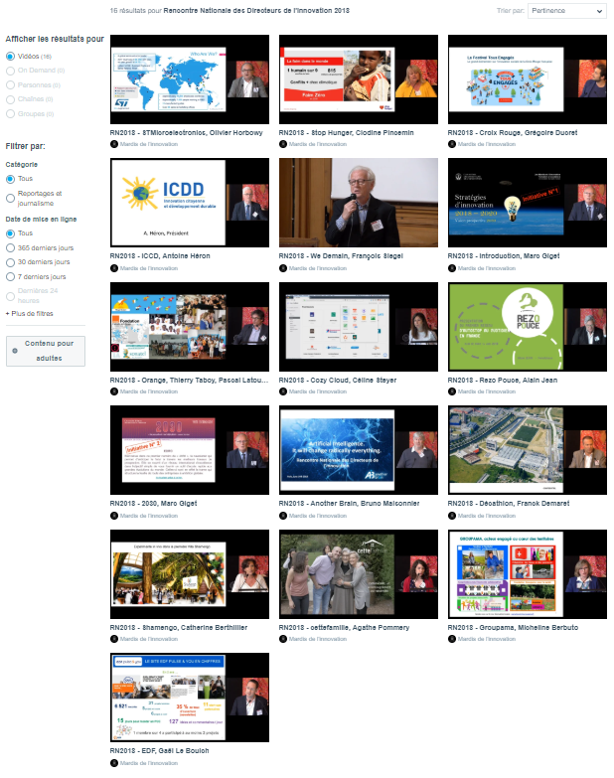Click title RN2018 - We Demain, François Siegel
614x778 pixels.
pyautogui.click(x=341, y=256)
